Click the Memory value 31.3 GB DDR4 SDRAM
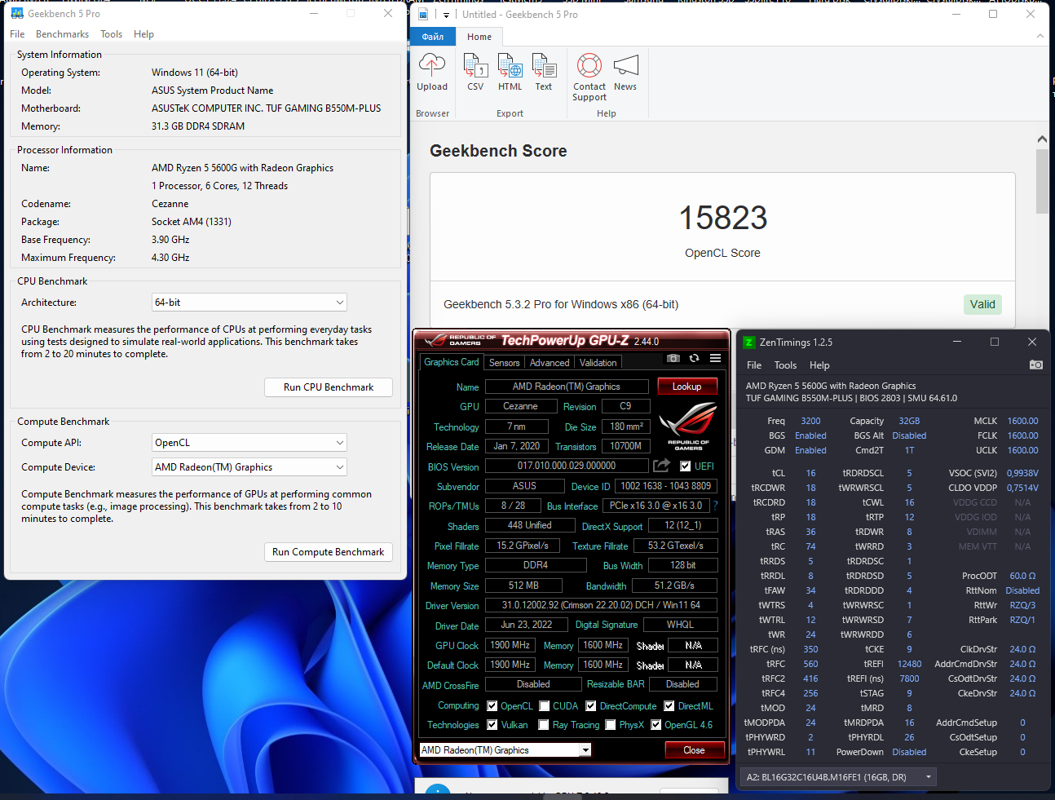The image size is (1055, 800). [198, 126]
